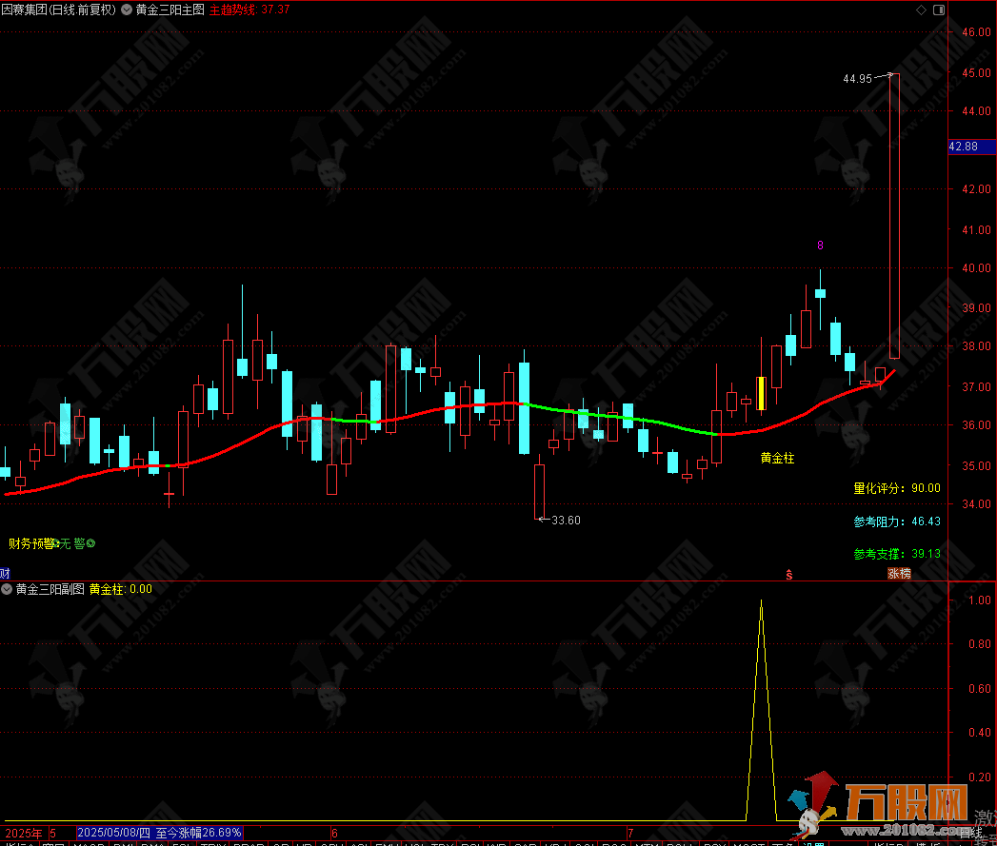Open the dropdown arrow beside 黄金三阳主图
Screen dimensions: 997x846
click(x=127, y=10)
